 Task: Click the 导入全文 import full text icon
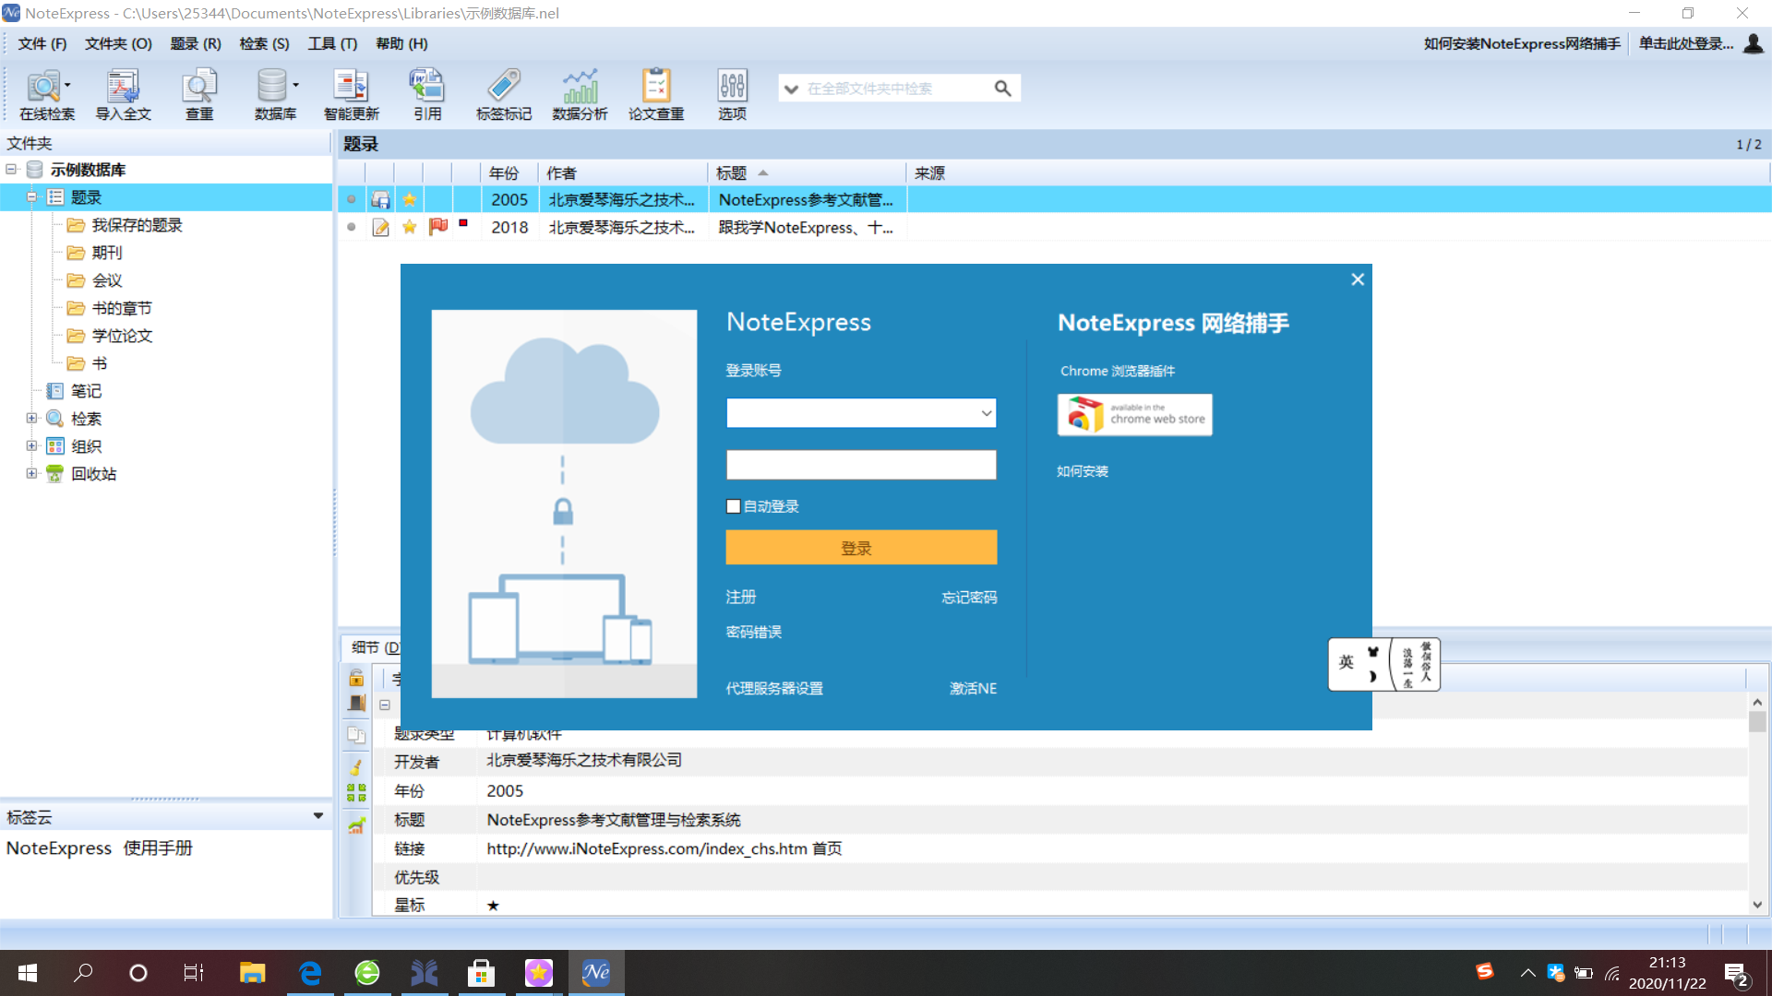[123, 94]
